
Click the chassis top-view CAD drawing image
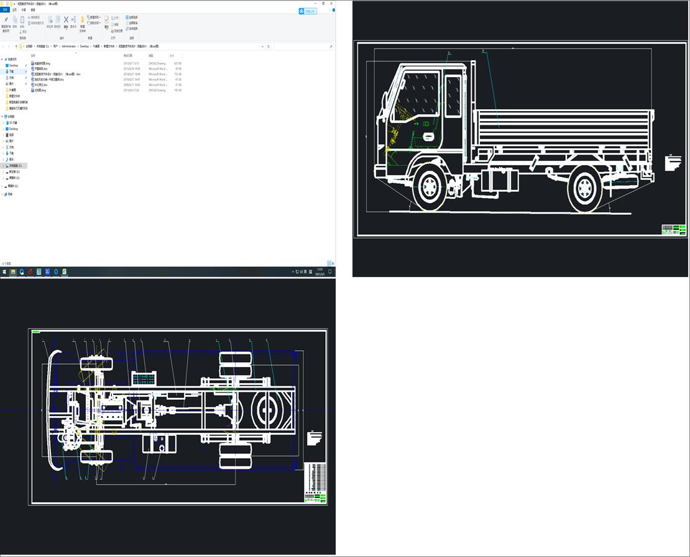[168, 417]
